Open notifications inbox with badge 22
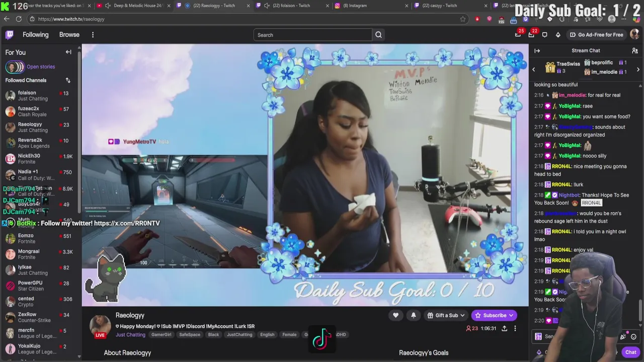This screenshot has height=362, width=644. pyautogui.click(x=531, y=35)
